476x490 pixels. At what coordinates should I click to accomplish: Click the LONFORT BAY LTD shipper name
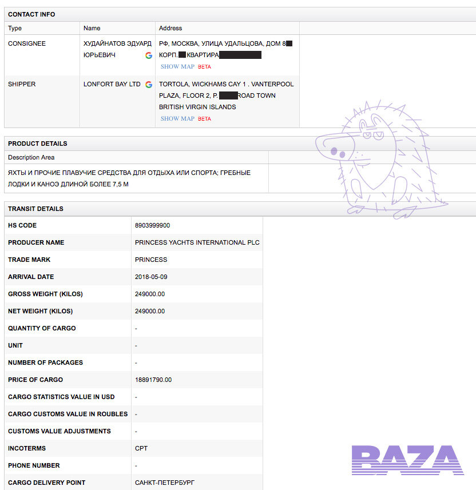(x=112, y=84)
